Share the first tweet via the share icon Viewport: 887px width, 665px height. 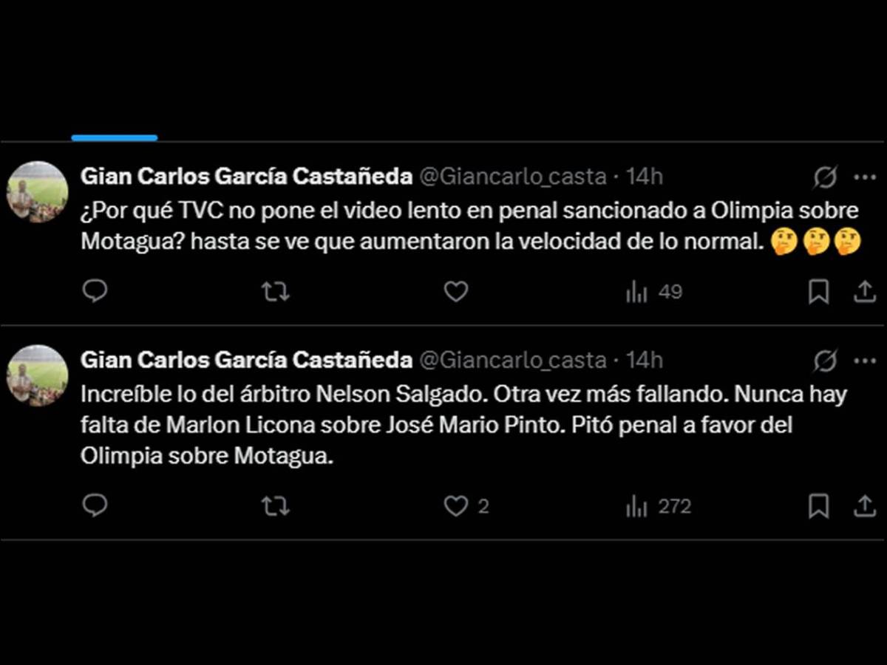(865, 291)
